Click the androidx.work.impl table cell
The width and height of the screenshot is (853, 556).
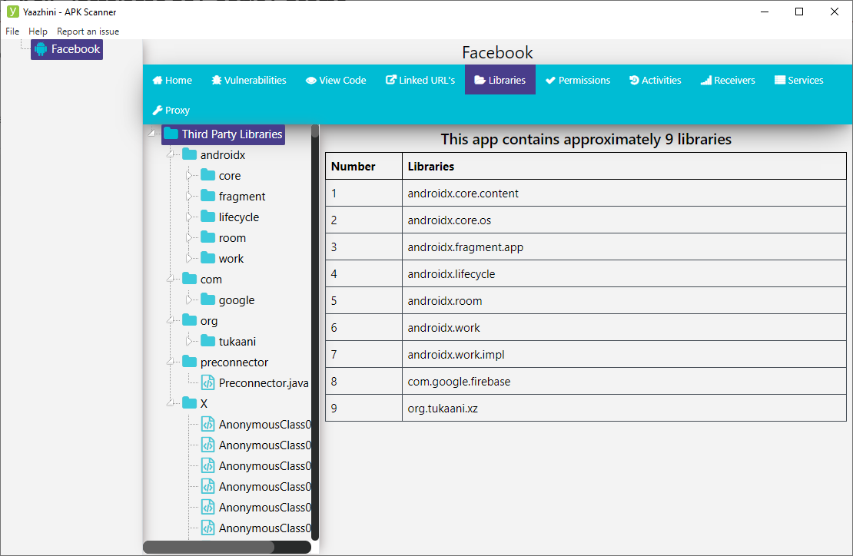[x=624, y=354]
